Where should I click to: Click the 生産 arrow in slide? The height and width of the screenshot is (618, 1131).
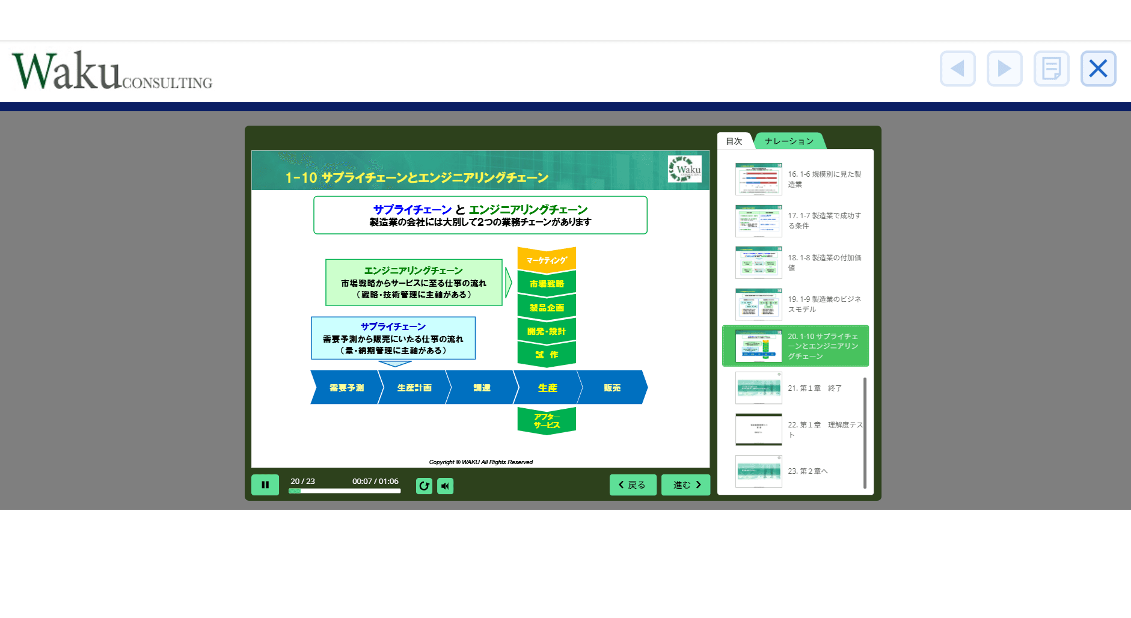click(x=547, y=388)
